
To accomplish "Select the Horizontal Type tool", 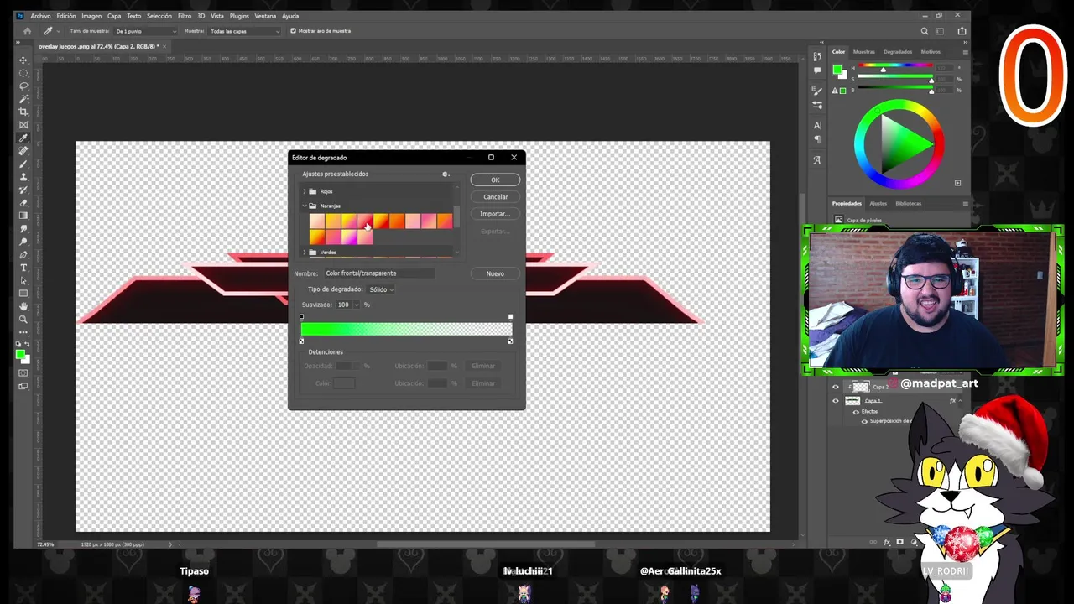I will (x=23, y=268).
